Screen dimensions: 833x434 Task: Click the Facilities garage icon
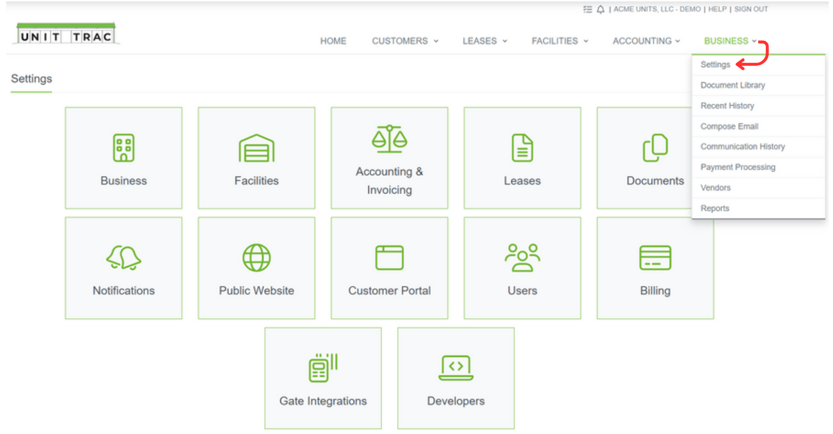click(256, 148)
